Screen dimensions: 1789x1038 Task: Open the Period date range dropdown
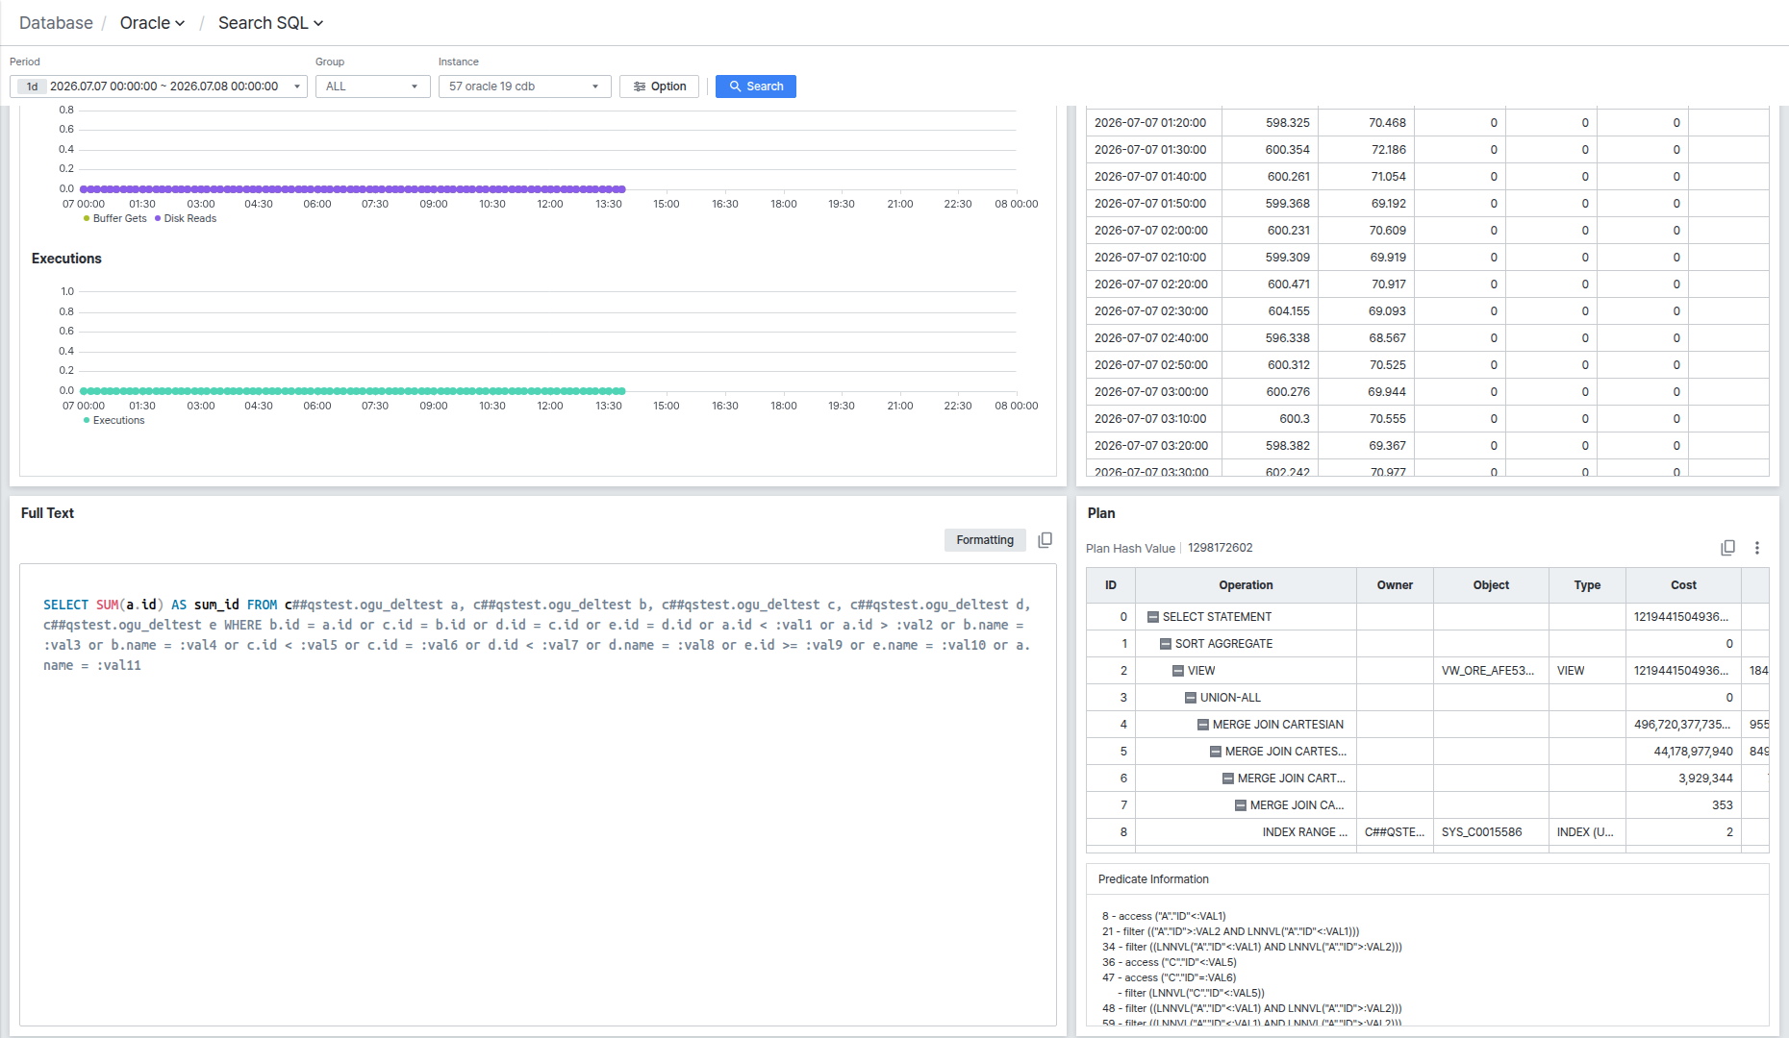click(159, 86)
